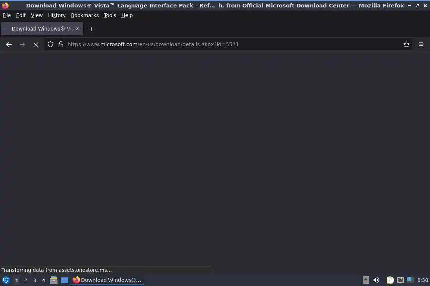Click the network monitor tray icon
The width and height of the screenshot is (430, 286).
[x=401, y=280]
